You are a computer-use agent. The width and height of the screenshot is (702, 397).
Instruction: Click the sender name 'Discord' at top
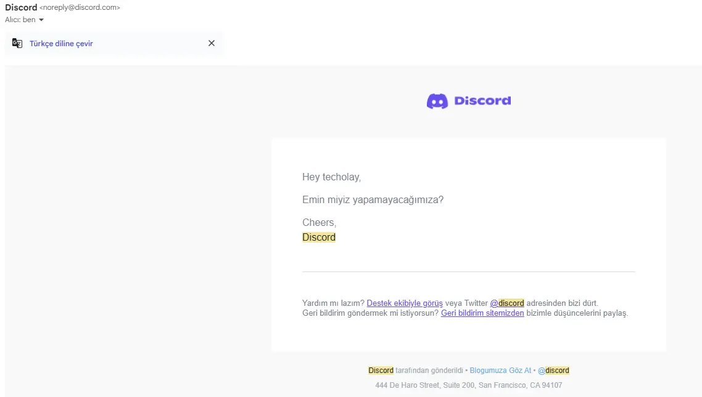coord(21,7)
